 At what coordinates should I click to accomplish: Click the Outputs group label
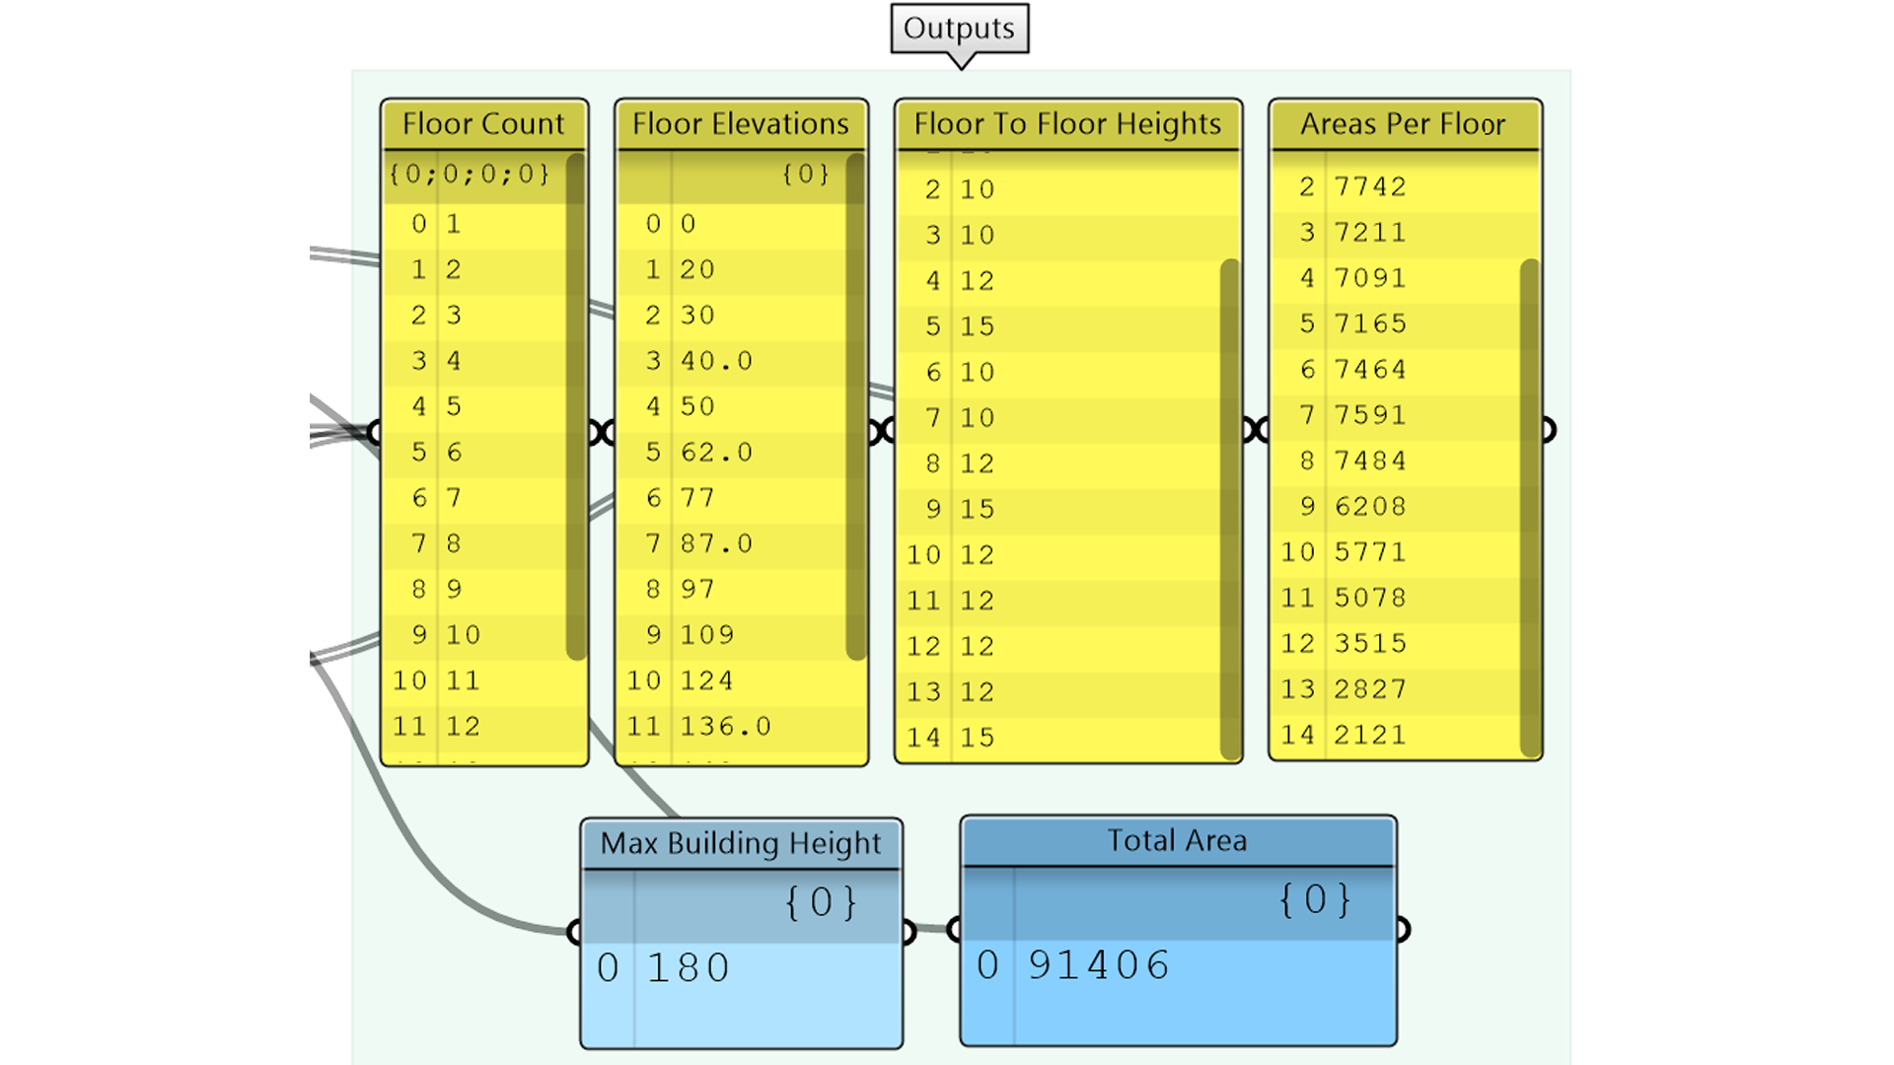959,29
